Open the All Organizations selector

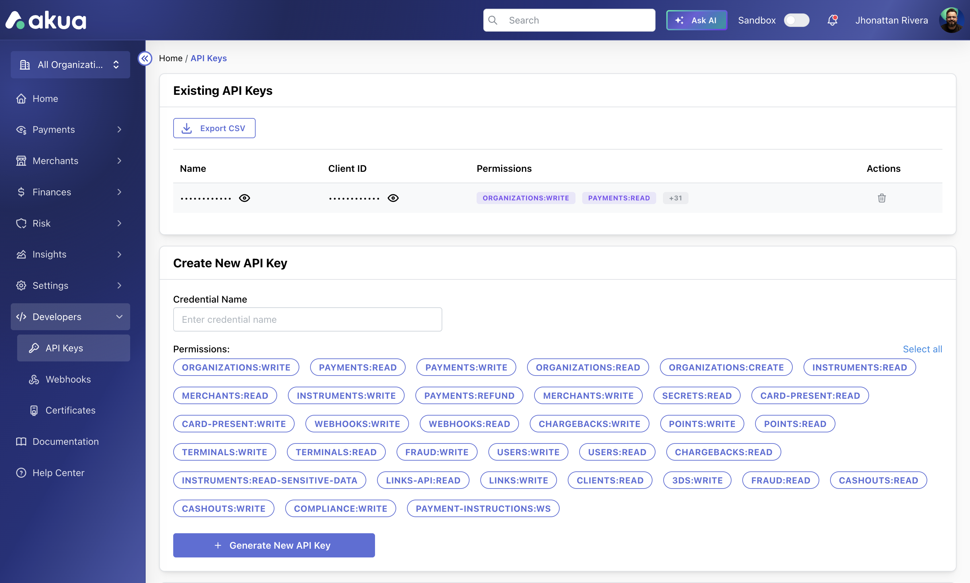pos(70,65)
